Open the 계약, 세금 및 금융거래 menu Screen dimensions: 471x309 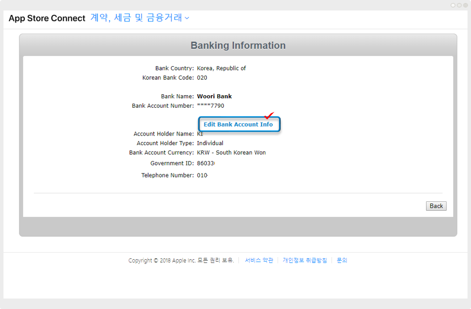[136, 18]
